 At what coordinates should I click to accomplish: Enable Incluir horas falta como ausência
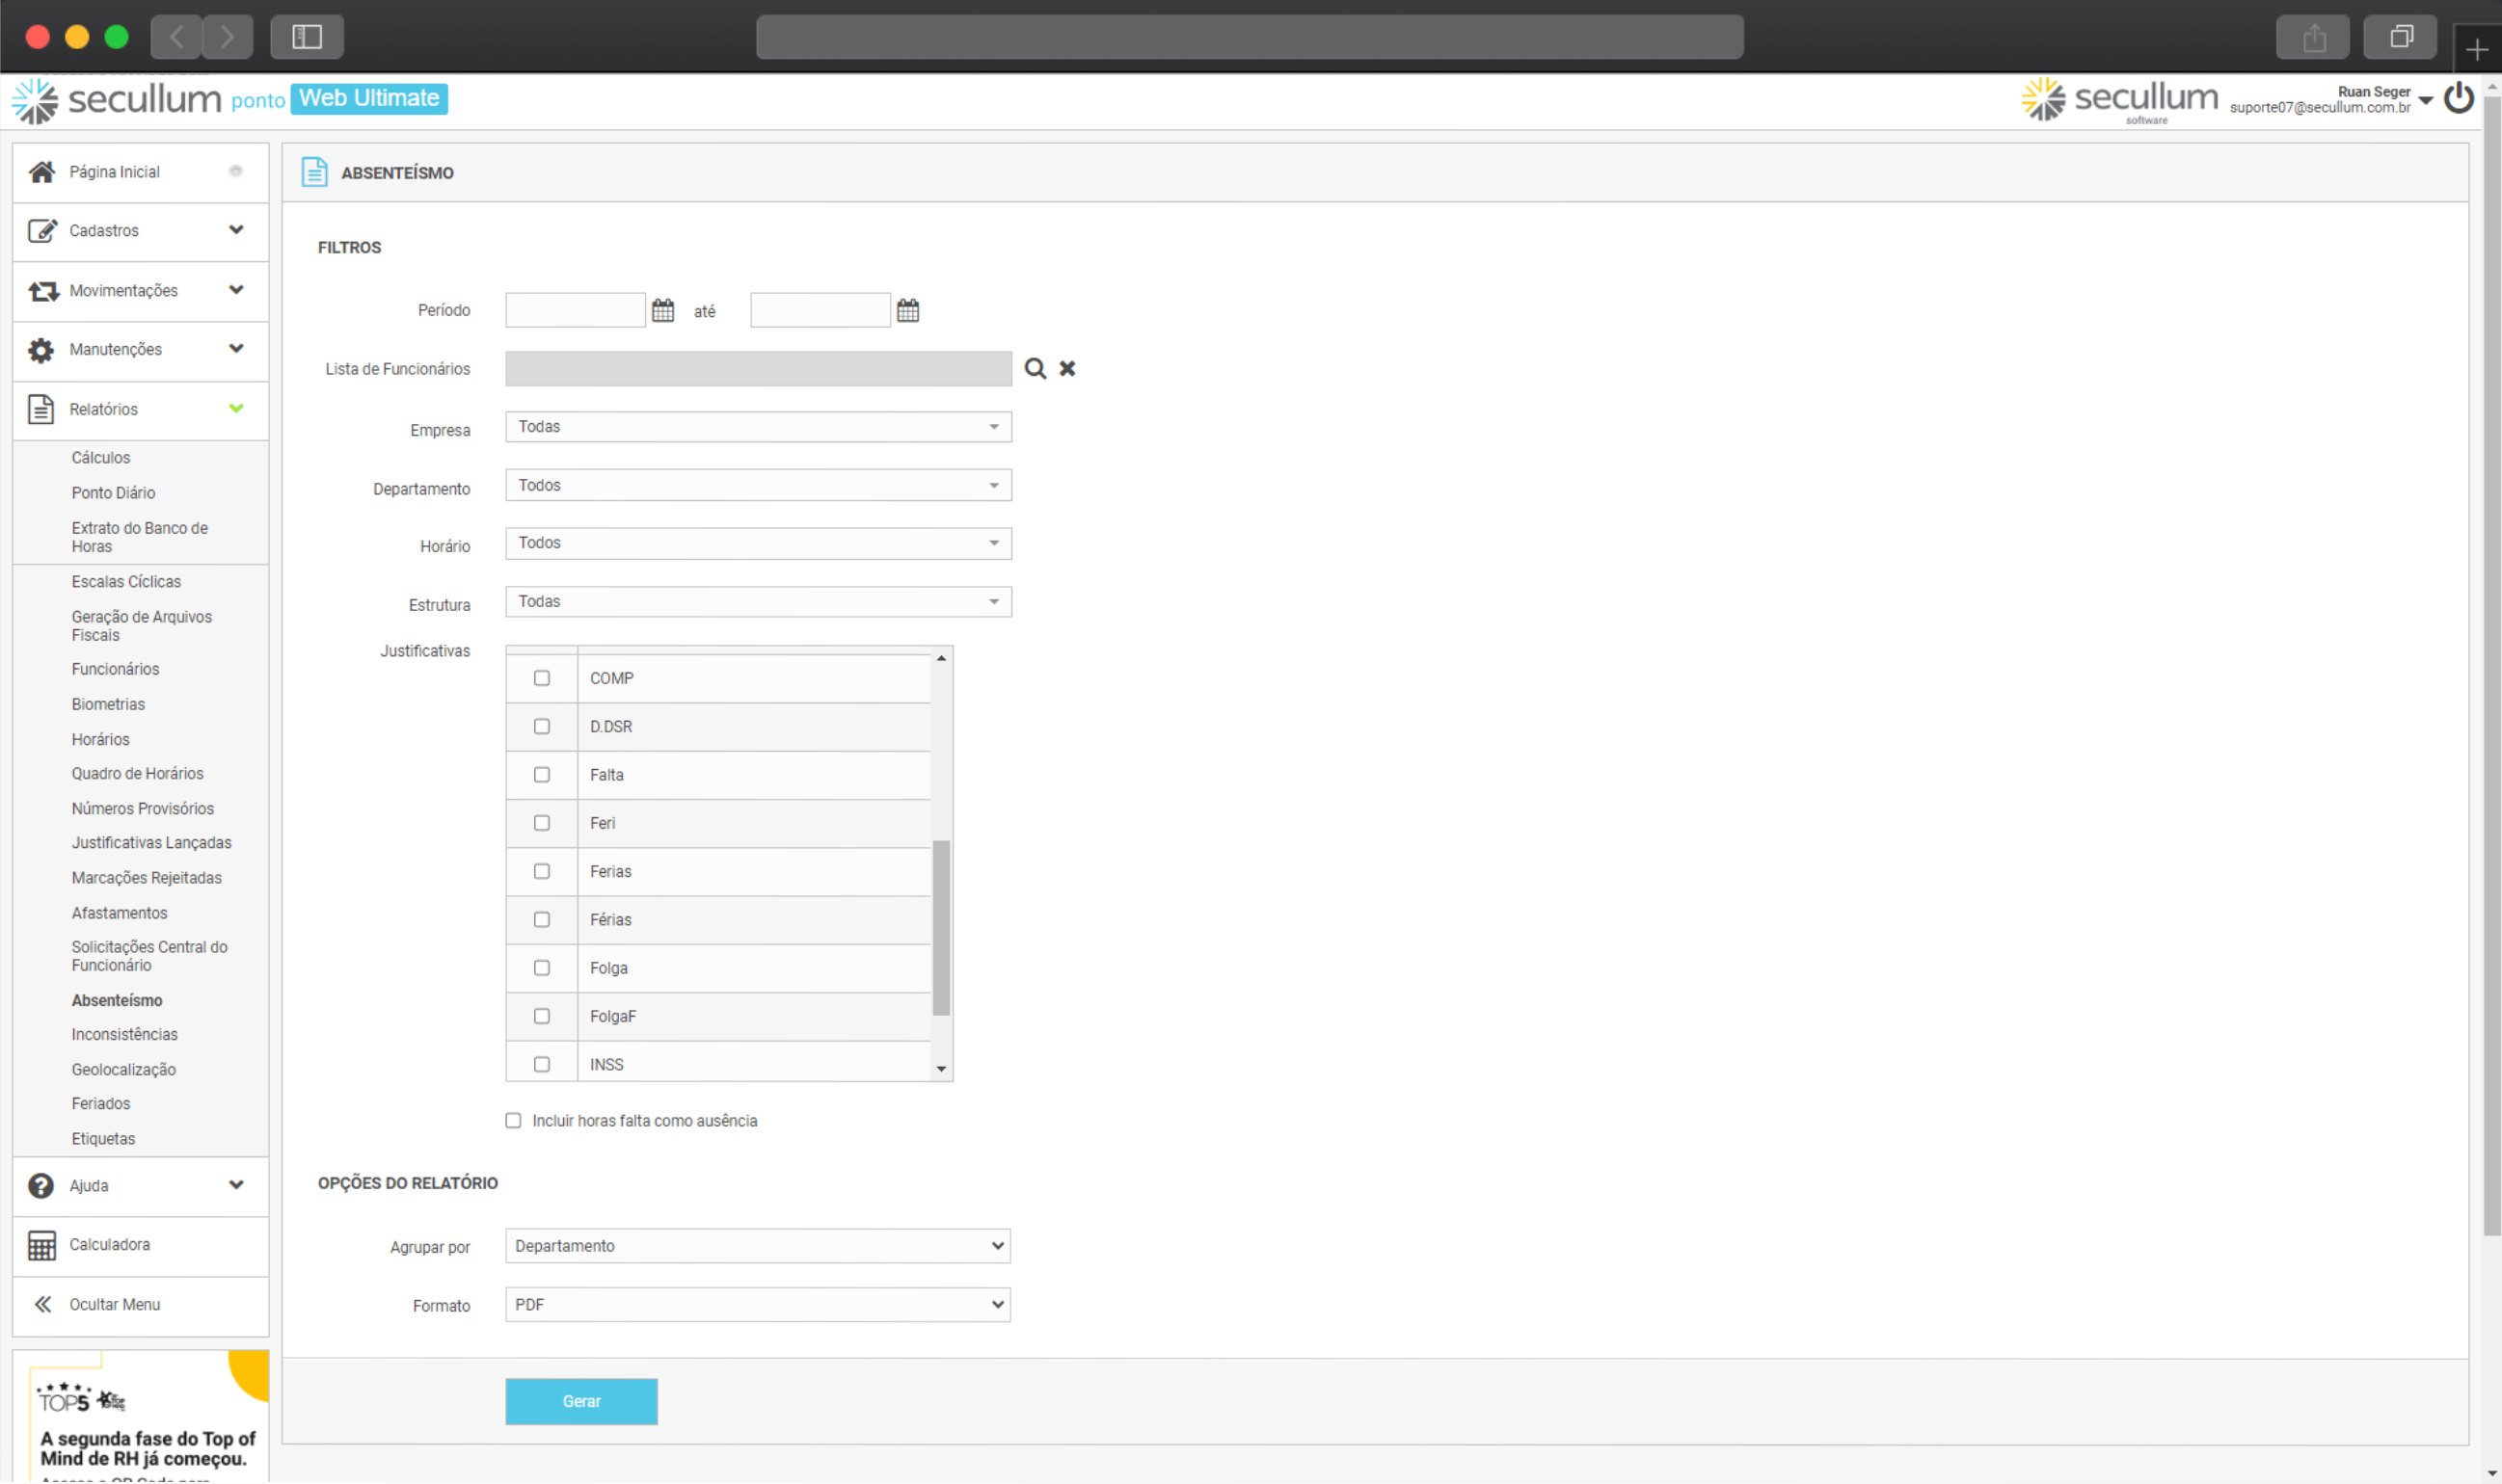513,1121
